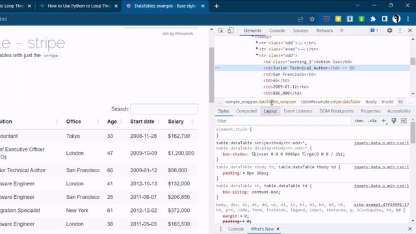The width and height of the screenshot is (416, 234).
Task: Close the DevTools panel
Action: point(410,31)
